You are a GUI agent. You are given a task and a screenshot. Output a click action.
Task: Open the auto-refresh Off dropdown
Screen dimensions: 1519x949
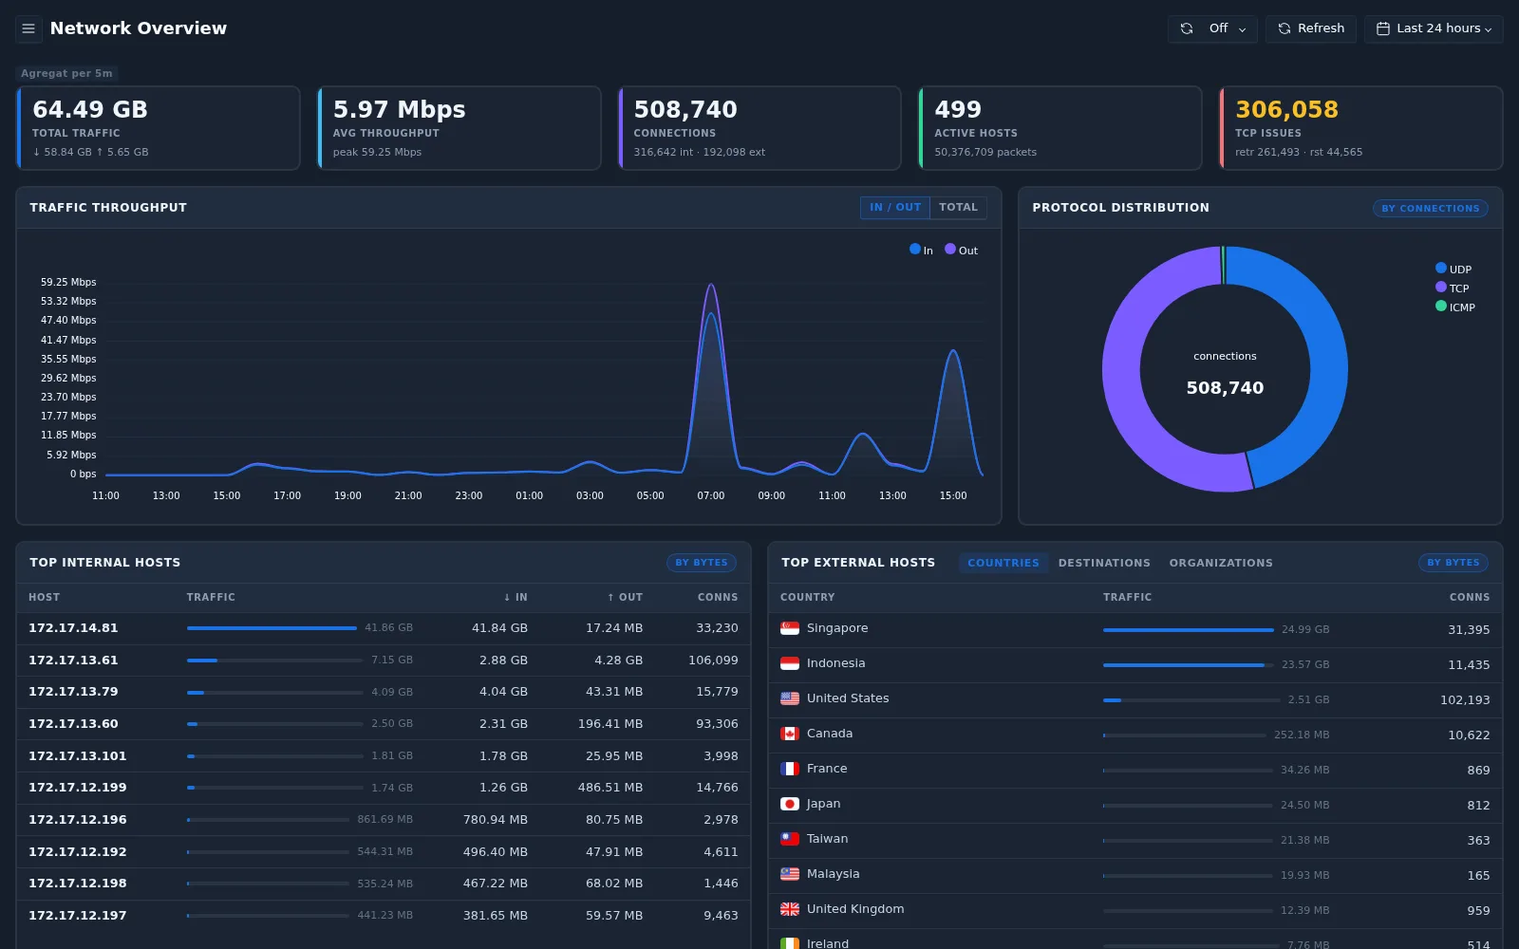pos(1212,28)
